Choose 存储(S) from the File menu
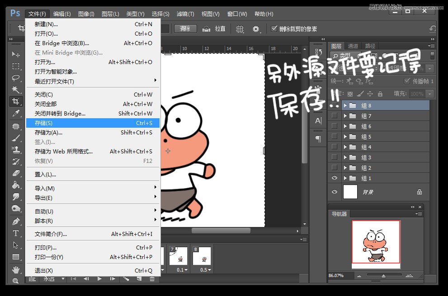The height and width of the screenshot is (296, 448). (x=93, y=123)
